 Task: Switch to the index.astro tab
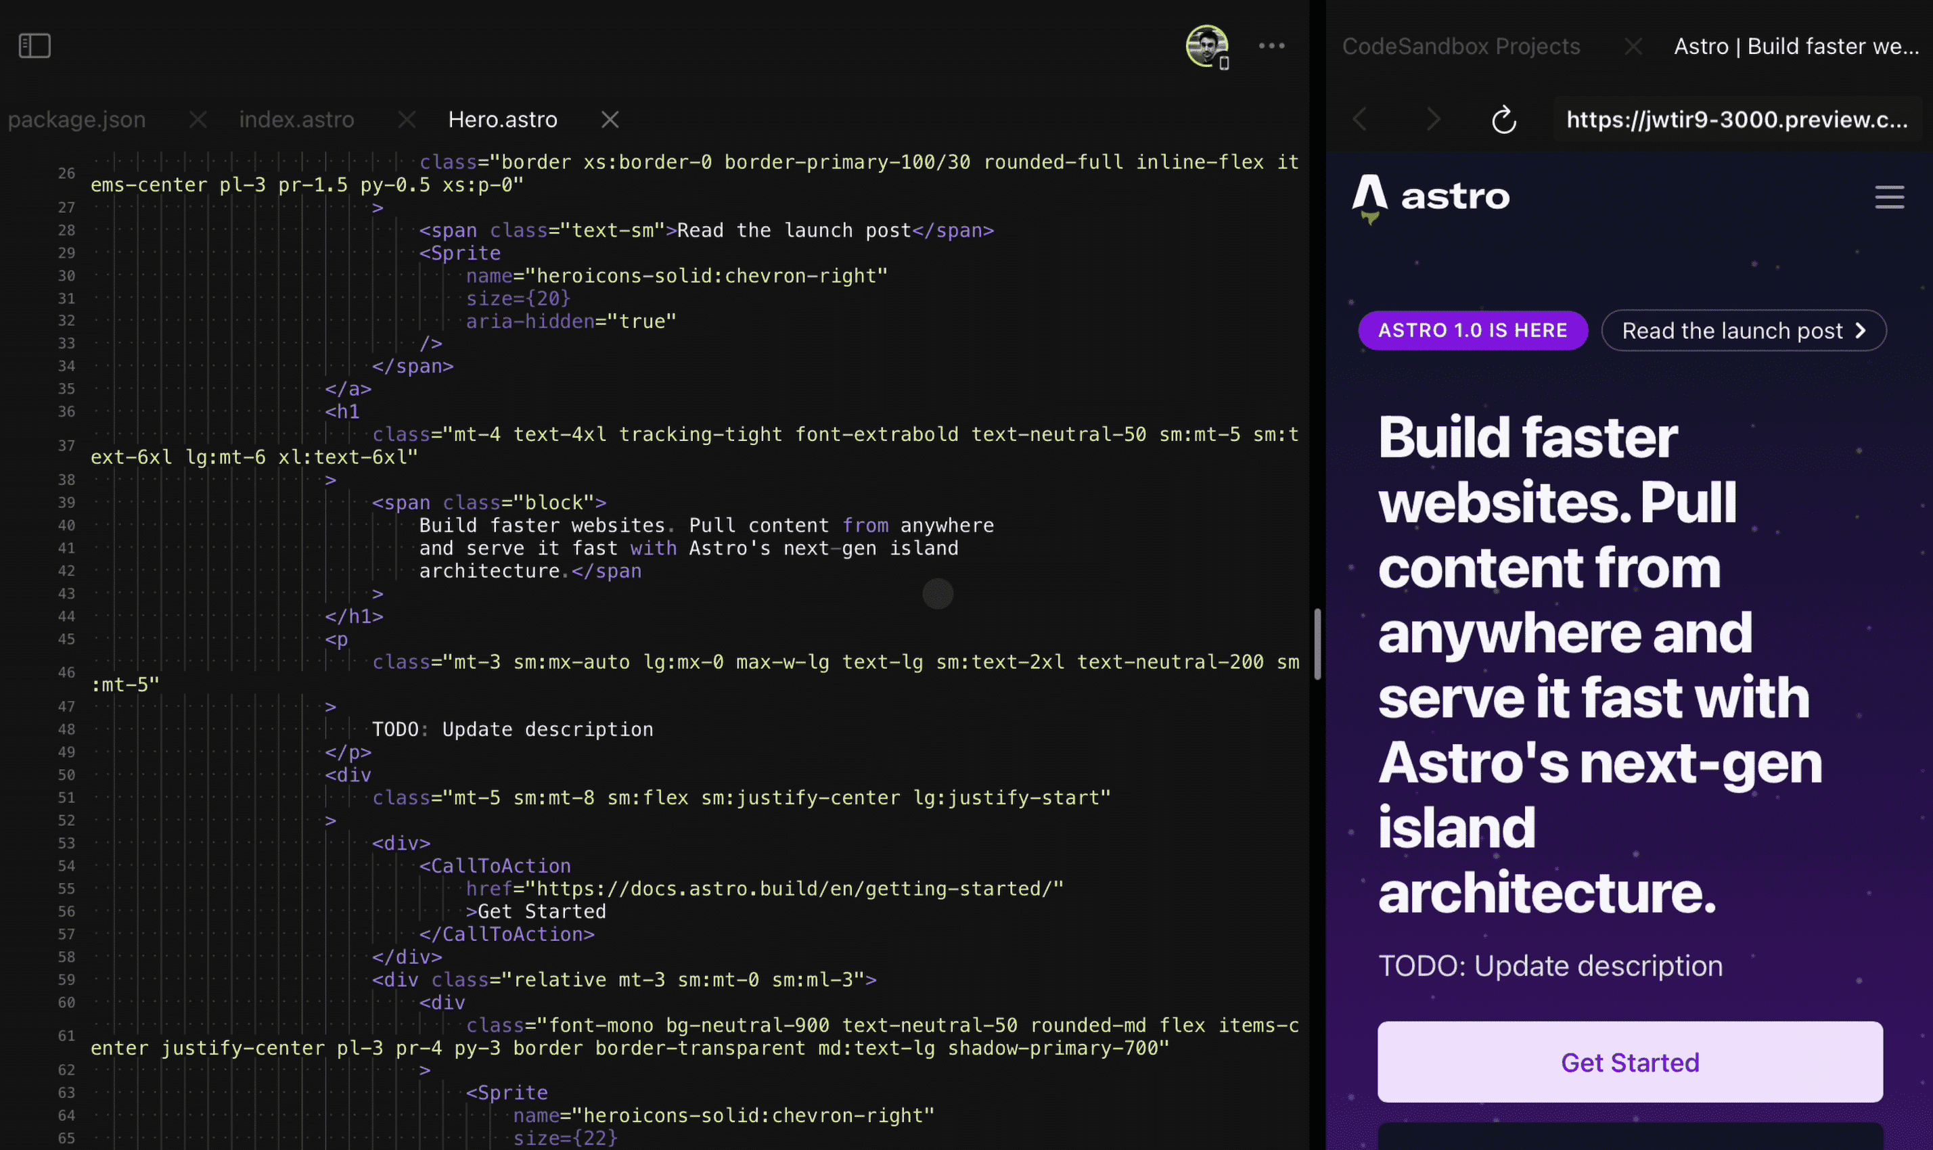point(296,119)
